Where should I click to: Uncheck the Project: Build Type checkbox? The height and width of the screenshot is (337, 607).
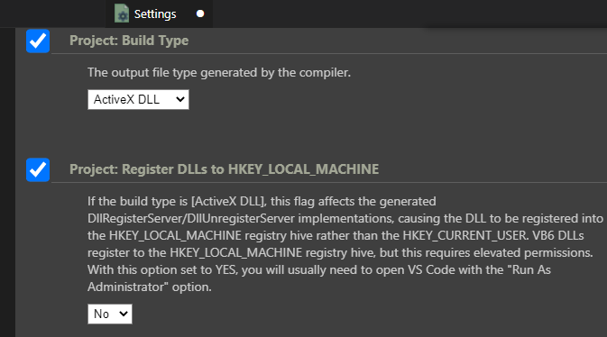click(38, 41)
